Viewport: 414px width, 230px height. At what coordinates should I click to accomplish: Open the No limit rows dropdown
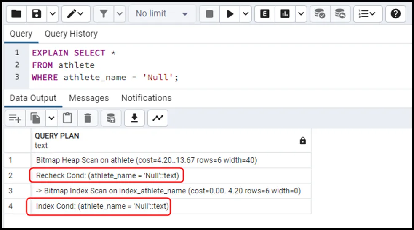pos(161,14)
